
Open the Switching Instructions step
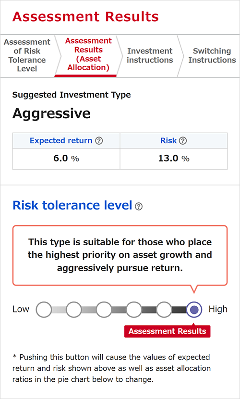pos(212,55)
